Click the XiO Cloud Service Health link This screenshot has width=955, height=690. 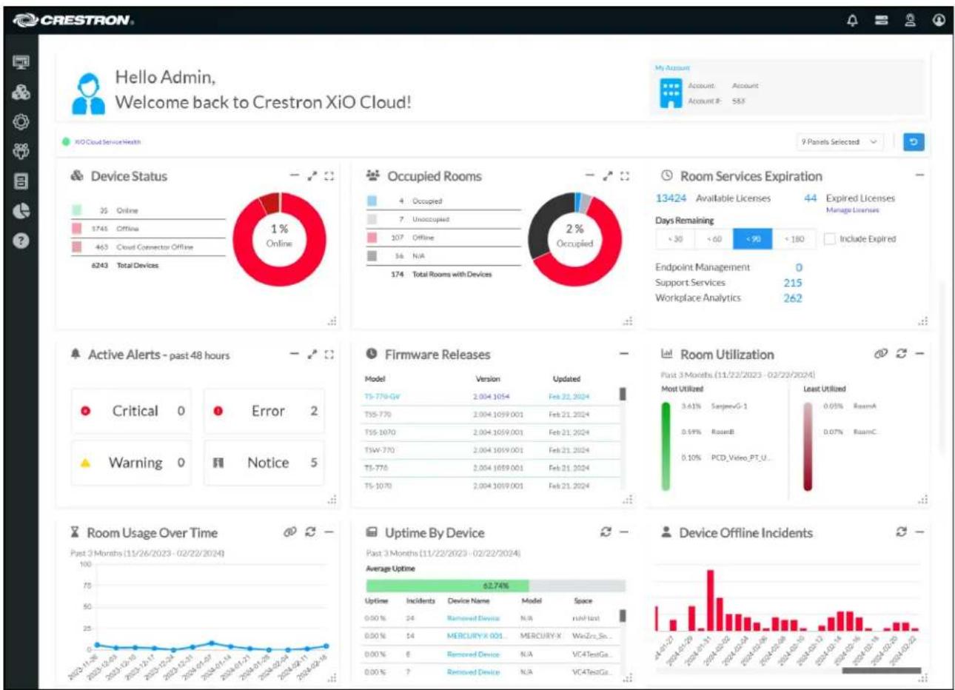tap(107, 142)
